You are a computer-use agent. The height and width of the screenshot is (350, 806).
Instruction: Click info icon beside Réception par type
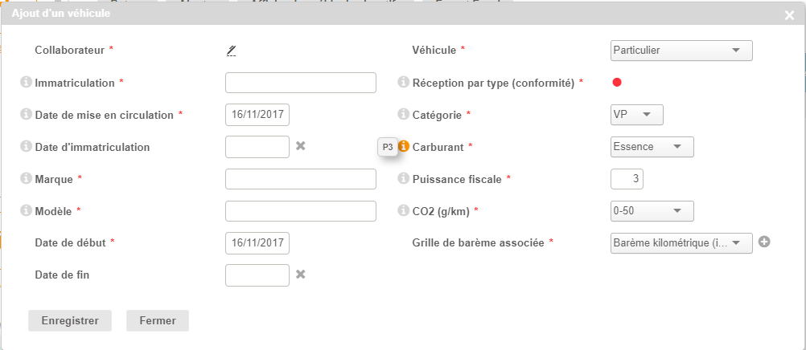[x=404, y=82]
